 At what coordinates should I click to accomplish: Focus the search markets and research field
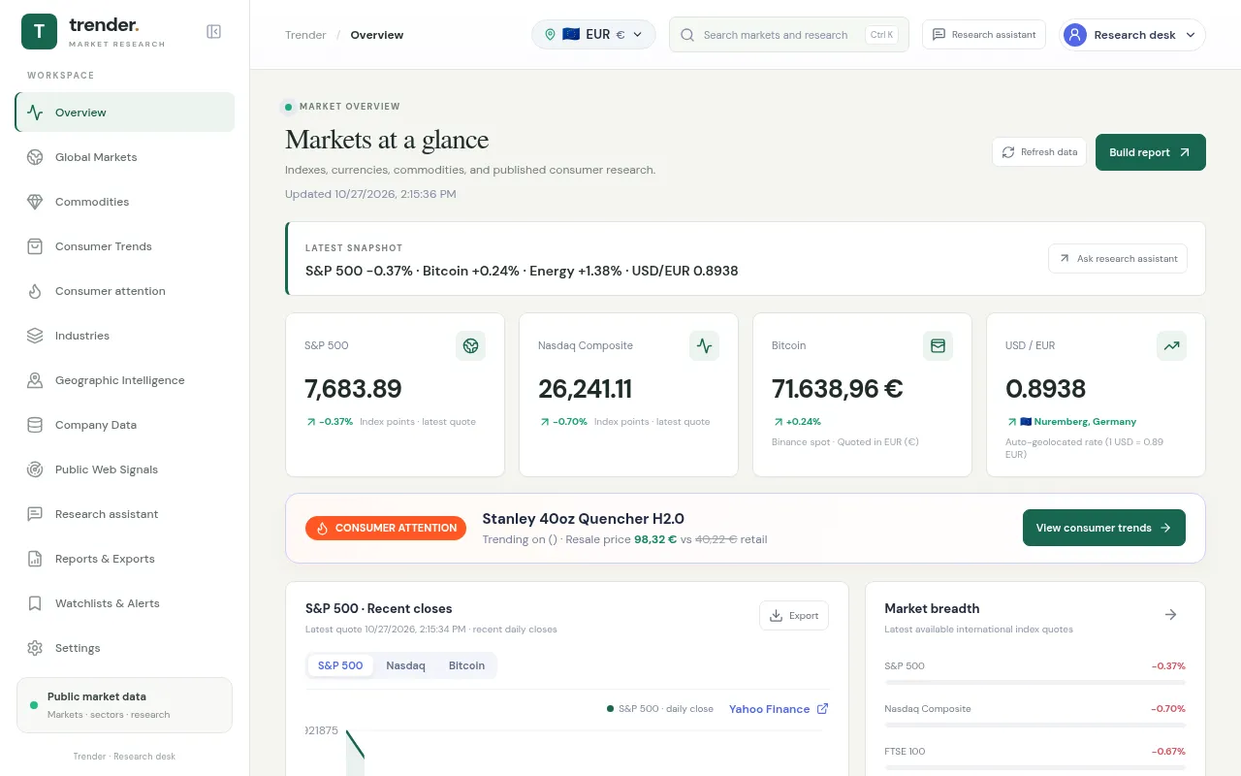pyautogui.click(x=788, y=35)
